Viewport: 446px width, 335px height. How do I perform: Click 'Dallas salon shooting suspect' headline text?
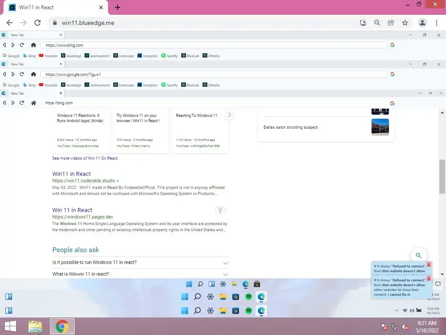tap(291, 127)
